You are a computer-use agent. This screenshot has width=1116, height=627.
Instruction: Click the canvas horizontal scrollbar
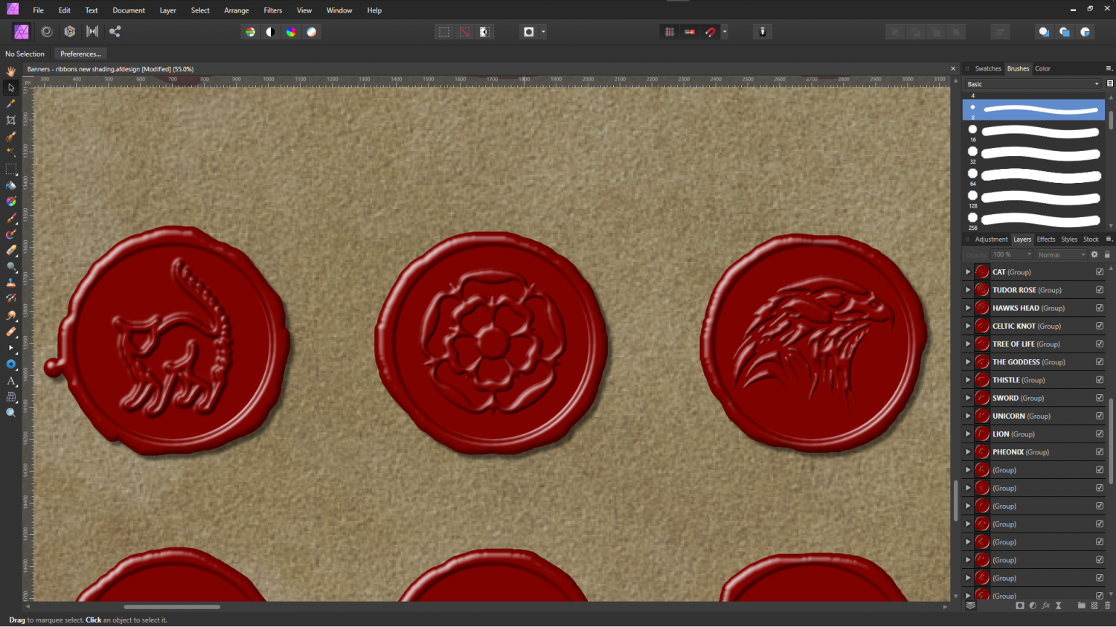172,607
